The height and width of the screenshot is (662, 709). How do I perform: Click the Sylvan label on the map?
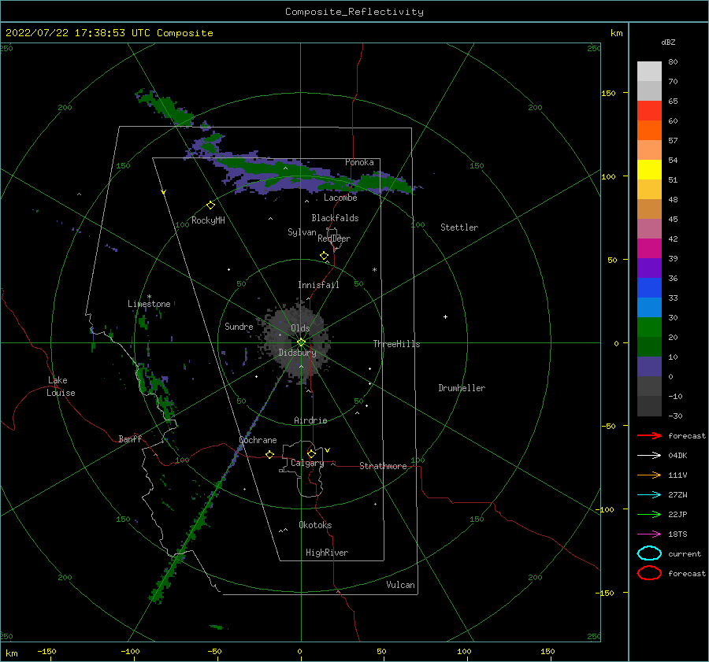click(x=302, y=232)
